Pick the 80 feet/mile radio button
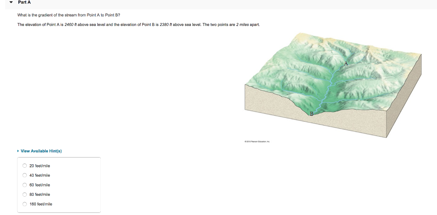The width and height of the screenshot is (437, 215). [x=24, y=195]
